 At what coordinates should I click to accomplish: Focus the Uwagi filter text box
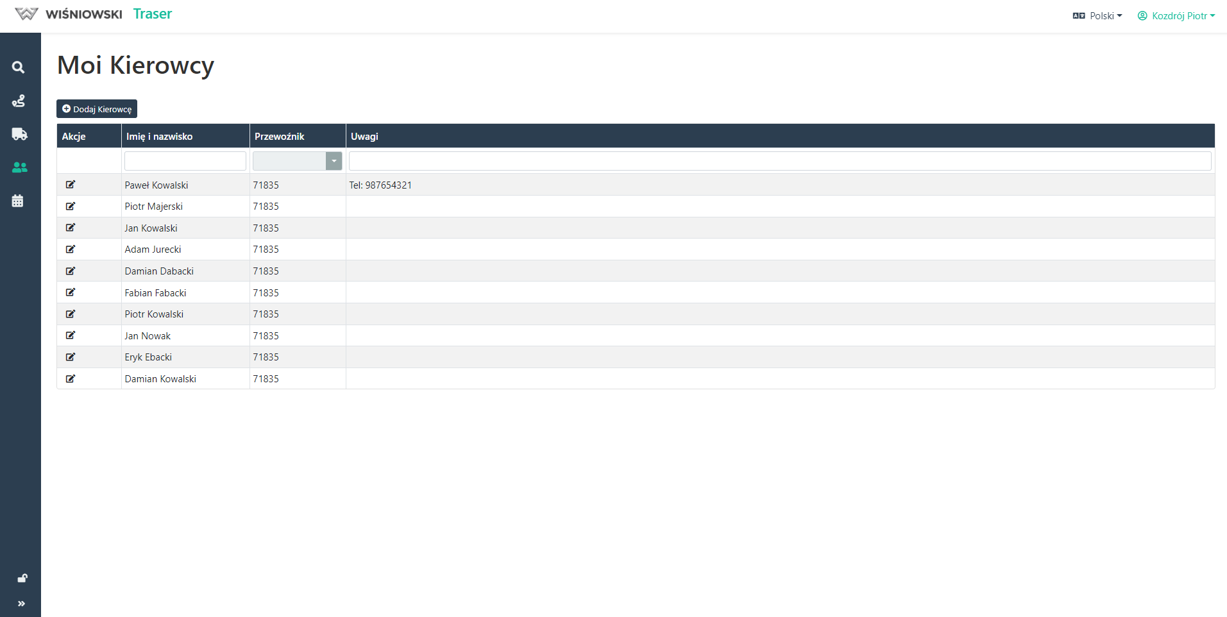(779, 161)
